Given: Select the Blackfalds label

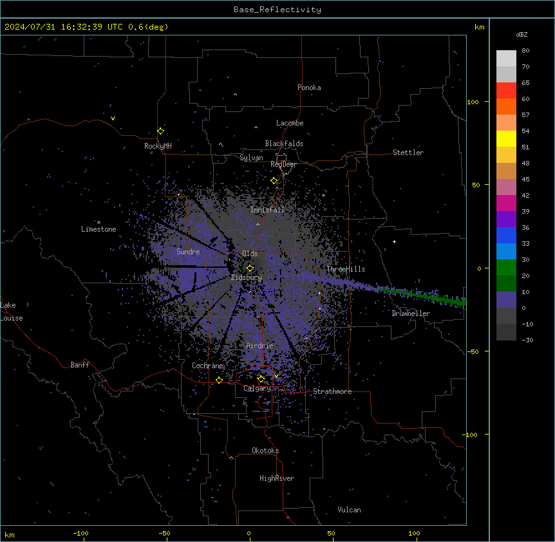Looking at the screenshot, I should click(284, 144).
